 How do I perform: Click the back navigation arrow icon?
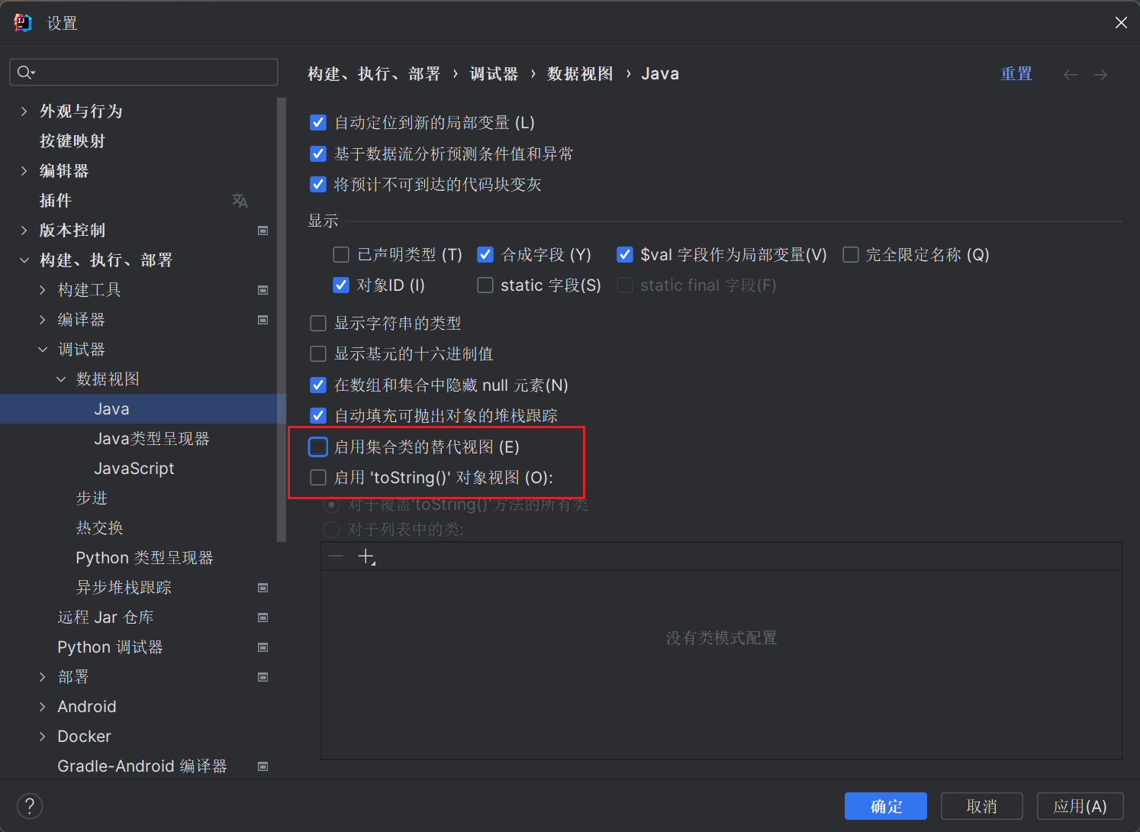[1070, 74]
